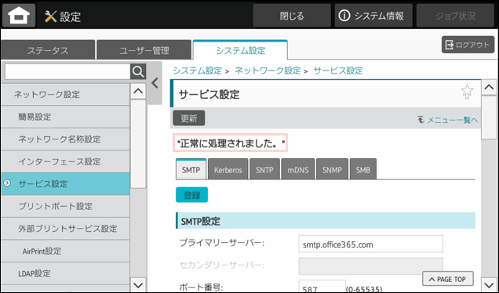Open ネットワーク名称設定 in the sidebar
Image resolution: width=499 pixels, height=293 pixels.
(x=65, y=139)
